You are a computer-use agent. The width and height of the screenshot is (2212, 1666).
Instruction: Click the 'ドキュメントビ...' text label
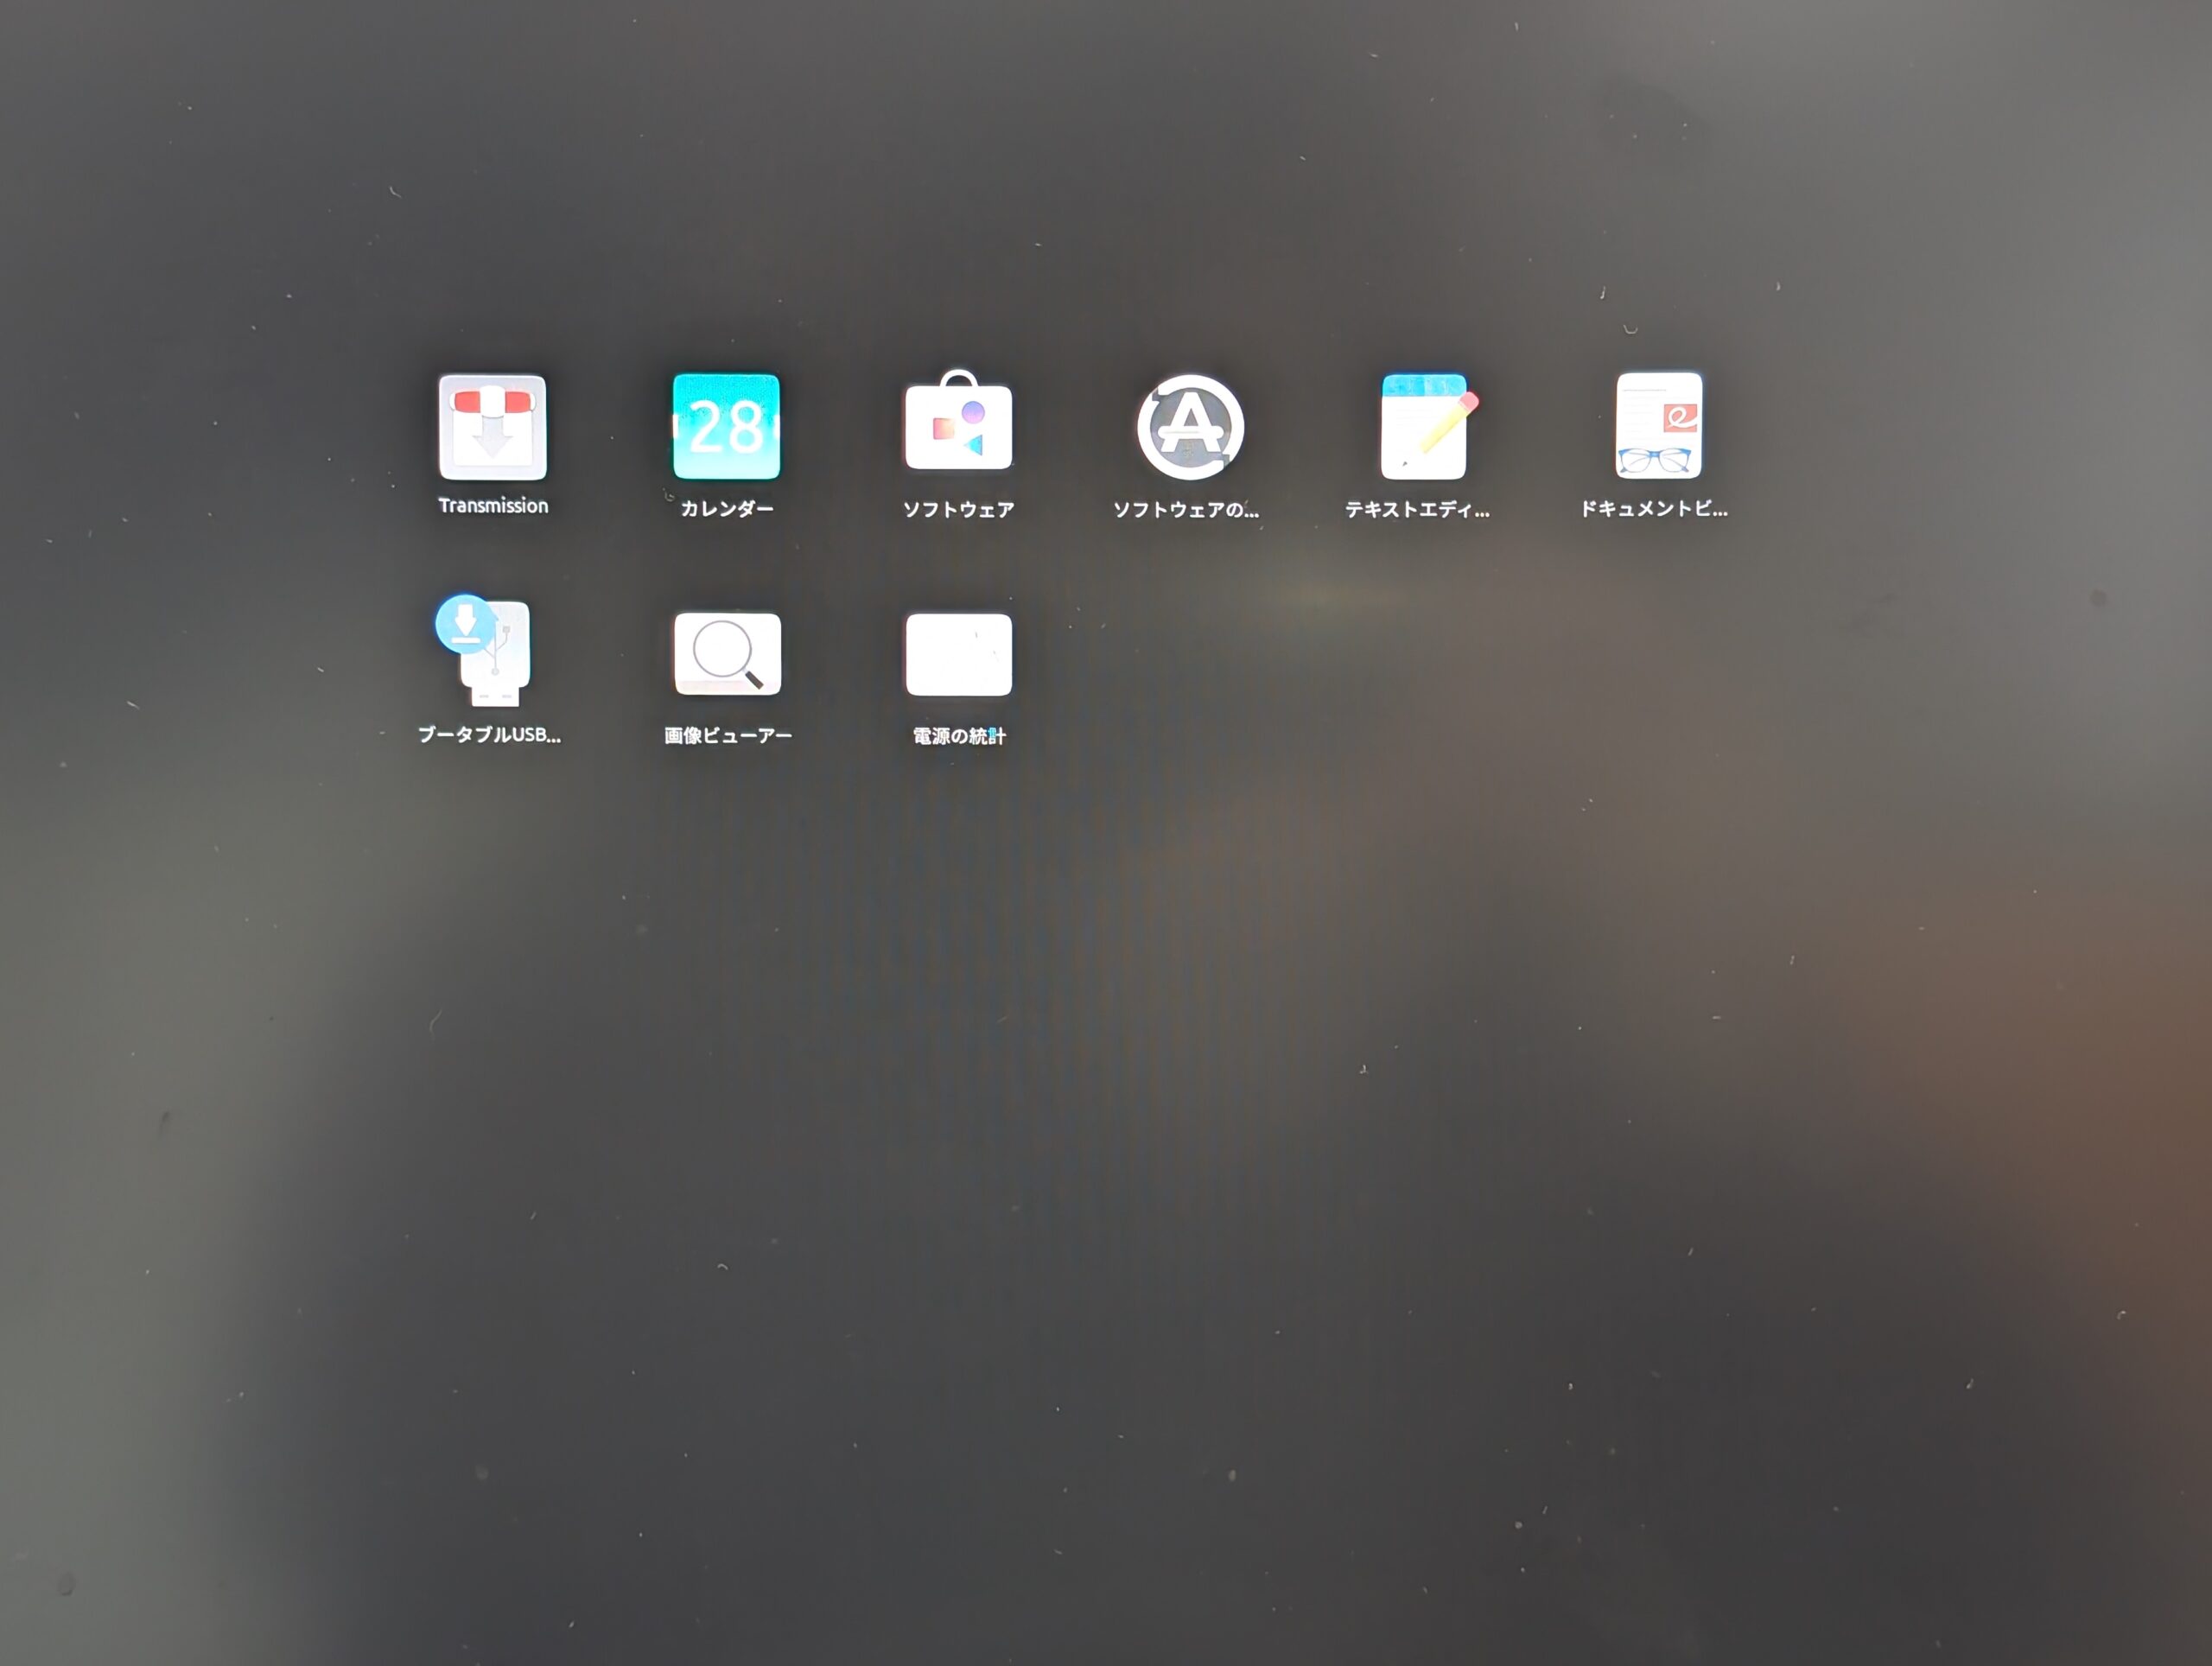1653,509
